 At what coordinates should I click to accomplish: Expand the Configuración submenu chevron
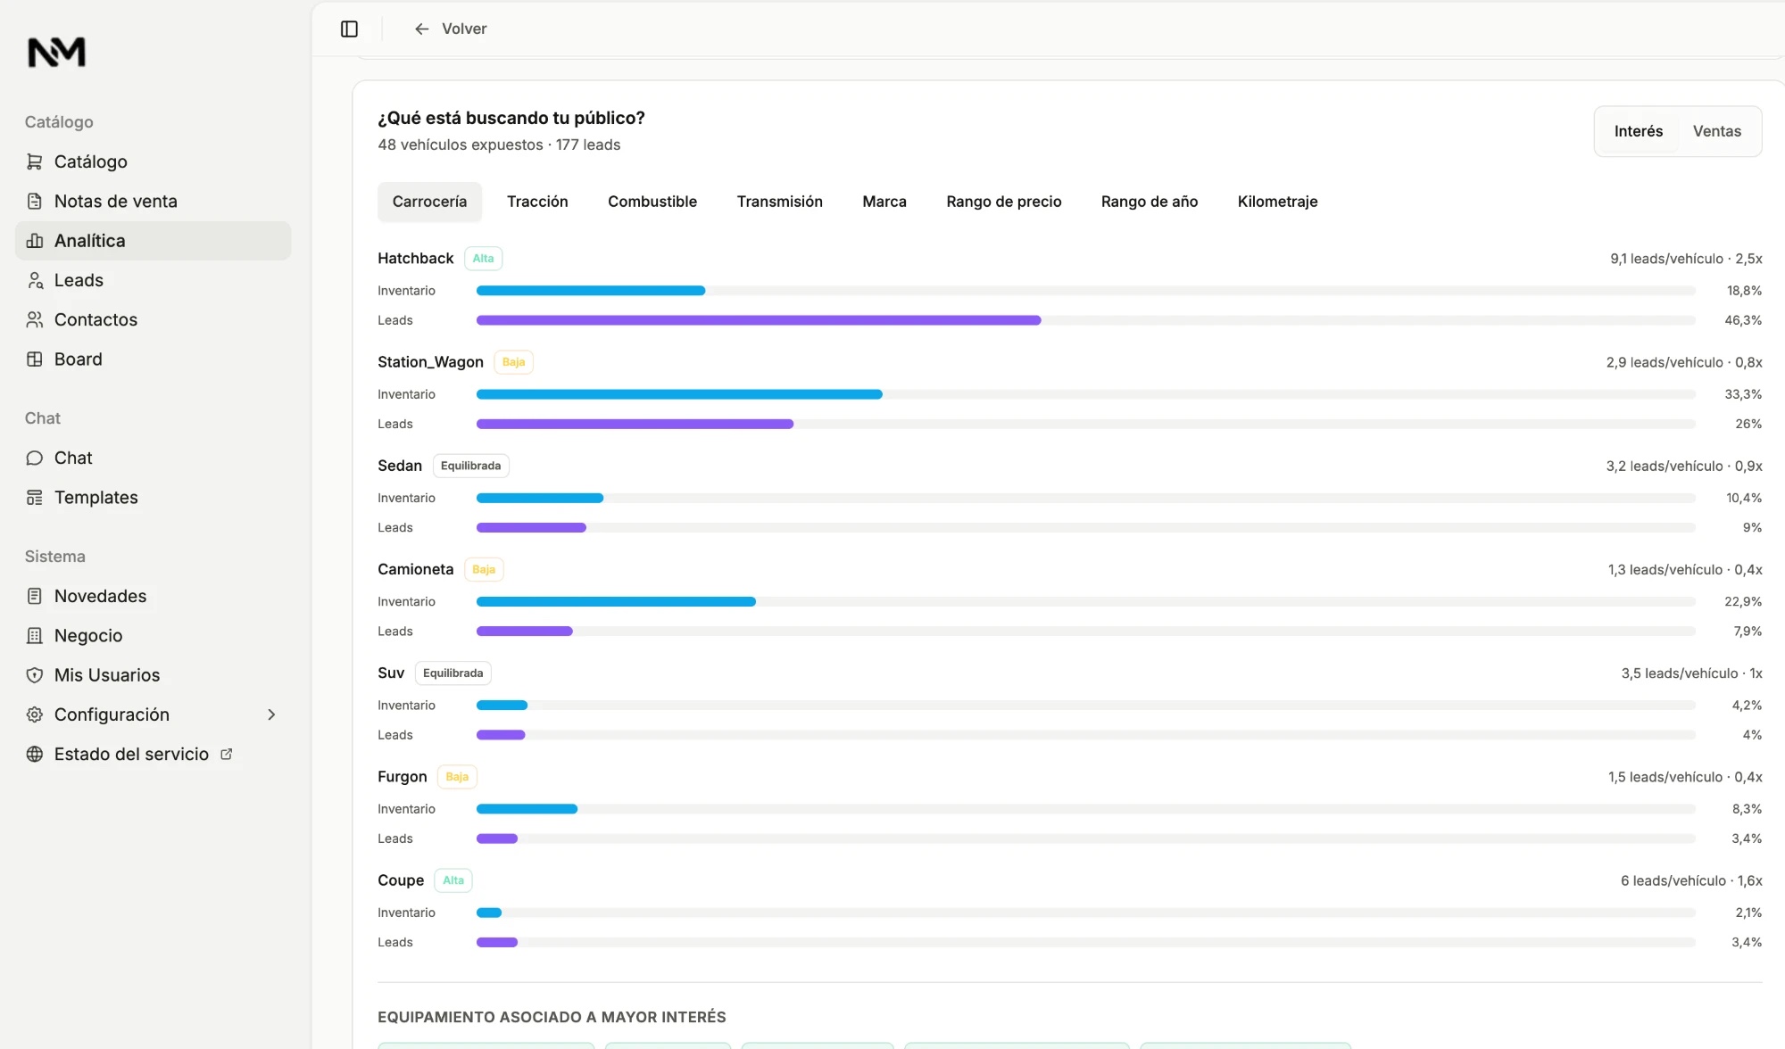[x=271, y=714]
